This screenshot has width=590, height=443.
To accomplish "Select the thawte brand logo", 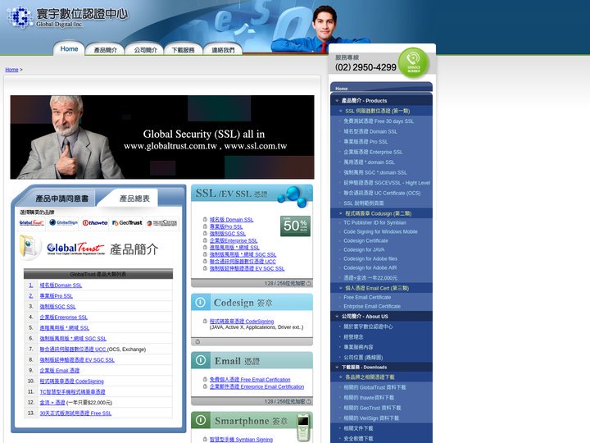I will (95, 222).
